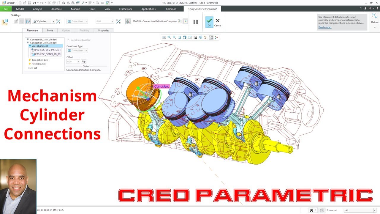The height and width of the screenshot is (214, 380).
Task: Click the Undo arrow icon
Action: pos(34,3)
